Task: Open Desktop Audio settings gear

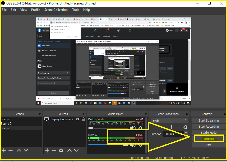Action: pyautogui.click(x=140, y=128)
